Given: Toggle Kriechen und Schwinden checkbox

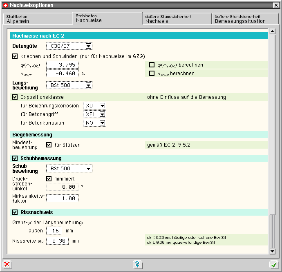Looking at the screenshot, I should click(x=15, y=56).
